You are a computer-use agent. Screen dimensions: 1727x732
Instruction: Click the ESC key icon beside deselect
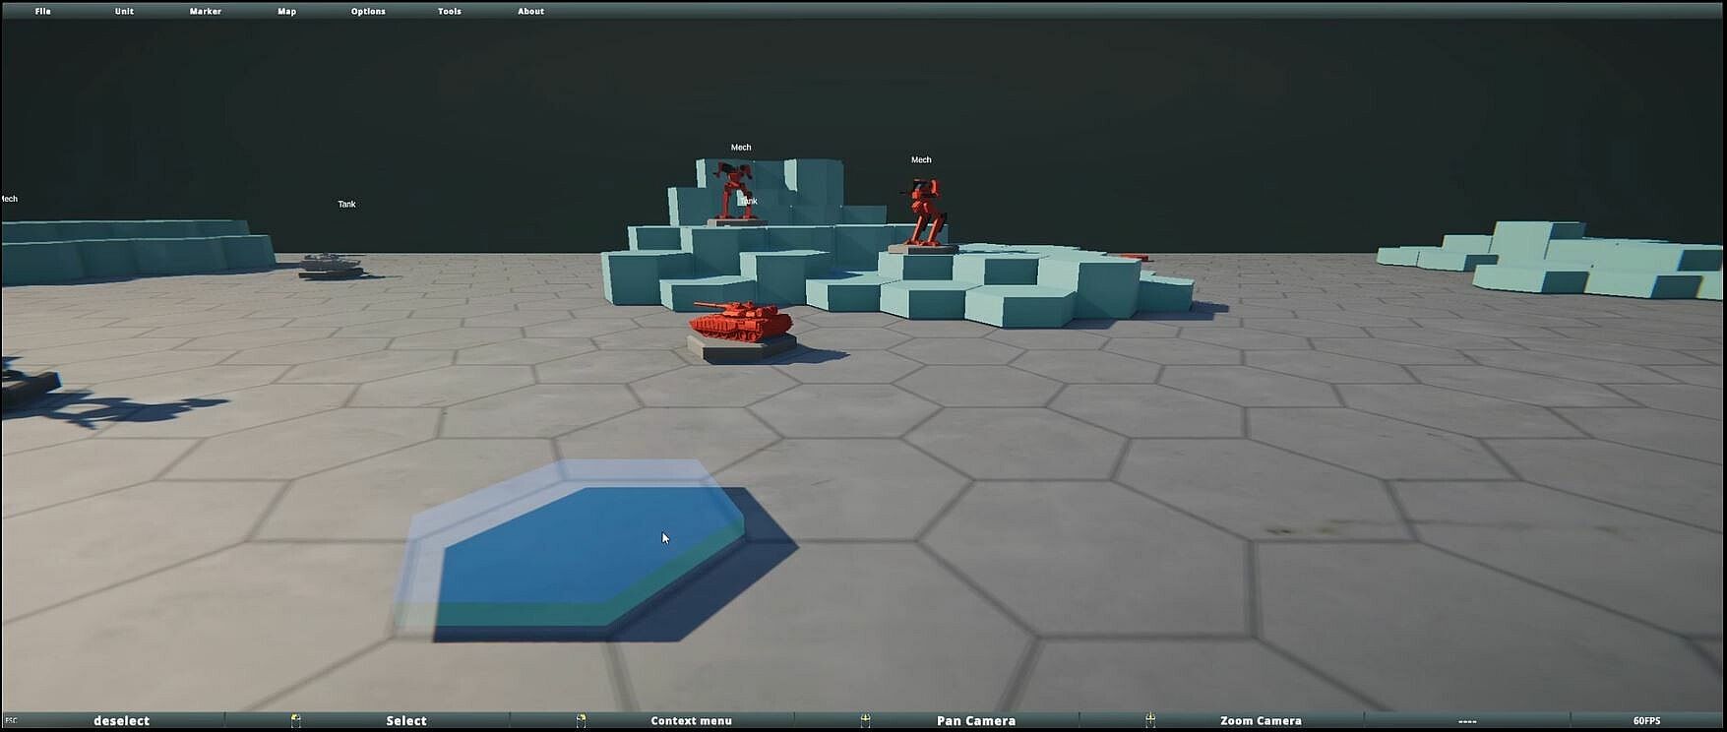tap(11, 721)
